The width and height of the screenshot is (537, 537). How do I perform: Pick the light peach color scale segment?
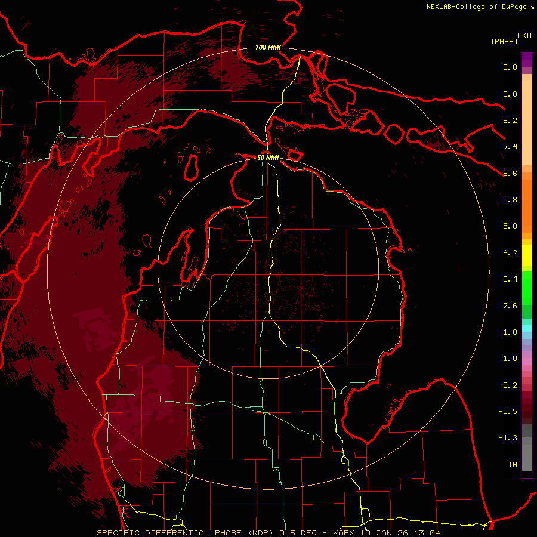pos(527,124)
